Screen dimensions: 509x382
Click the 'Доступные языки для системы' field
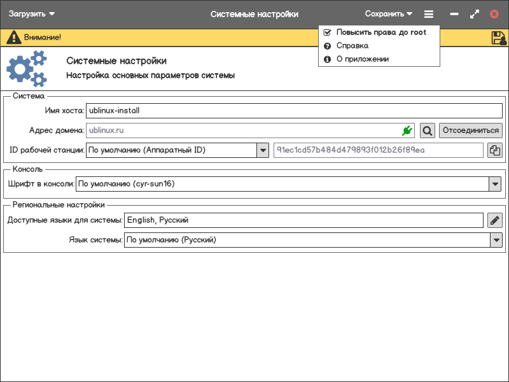tap(303, 220)
